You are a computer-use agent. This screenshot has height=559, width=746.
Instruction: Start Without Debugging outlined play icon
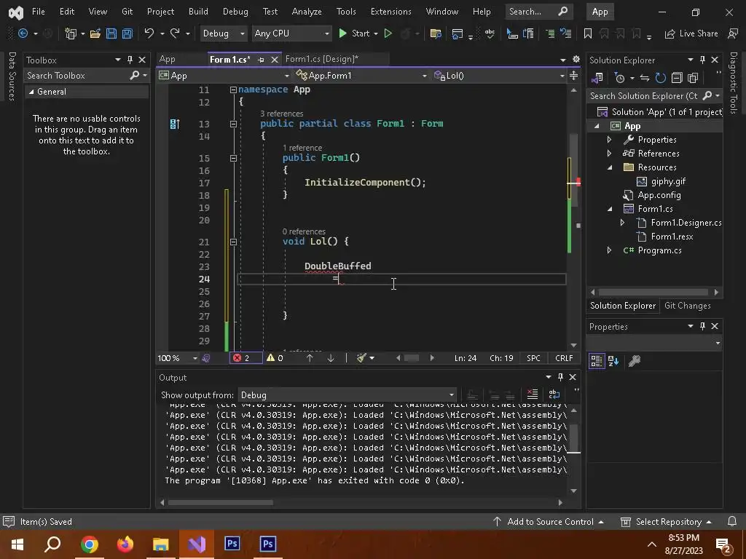tap(388, 33)
